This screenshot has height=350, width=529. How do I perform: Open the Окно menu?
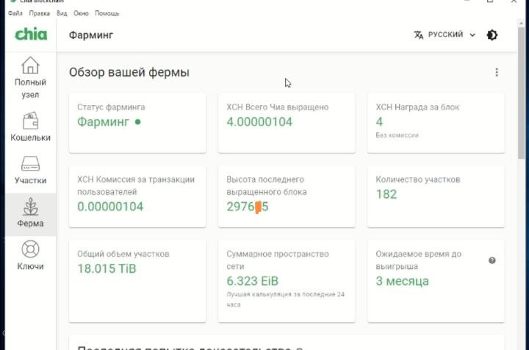click(81, 13)
